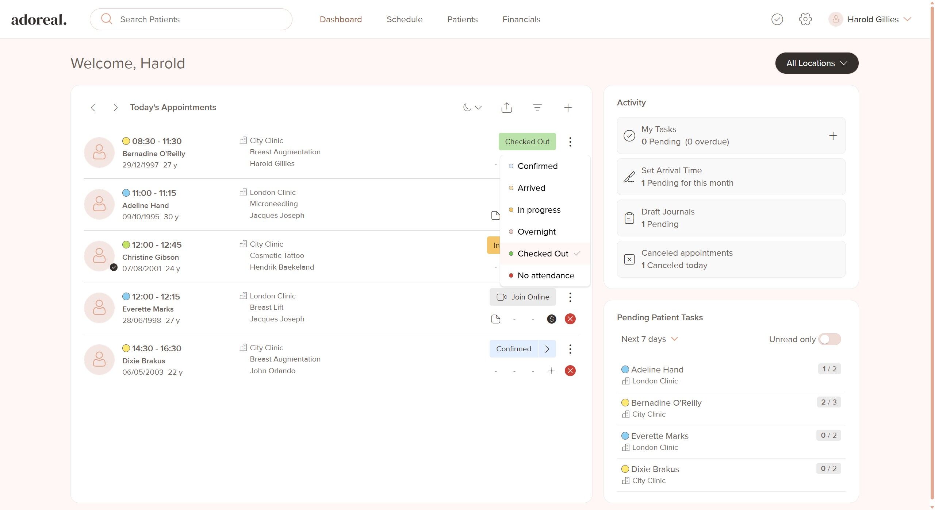Click the Search Patients input field
935x510 pixels.
[x=197, y=19]
